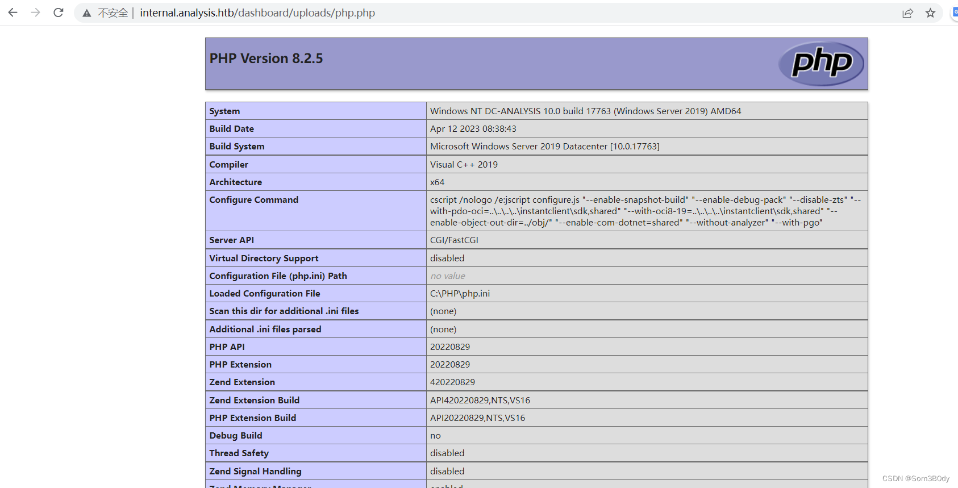The height and width of the screenshot is (488, 958).
Task: Click the 不安全 not-secure label
Action: coord(113,13)
